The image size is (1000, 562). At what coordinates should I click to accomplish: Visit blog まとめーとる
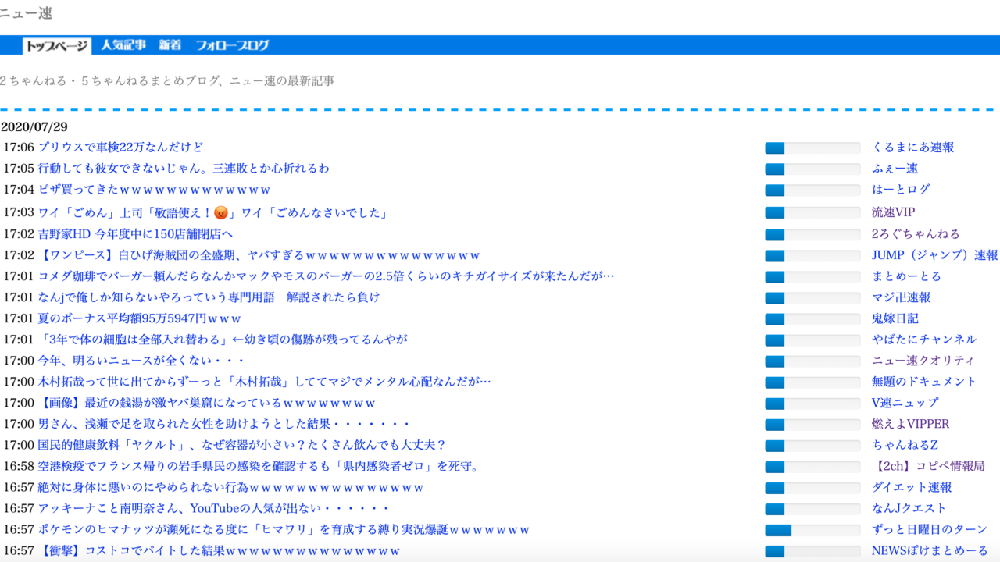click(x=907, y=276)
